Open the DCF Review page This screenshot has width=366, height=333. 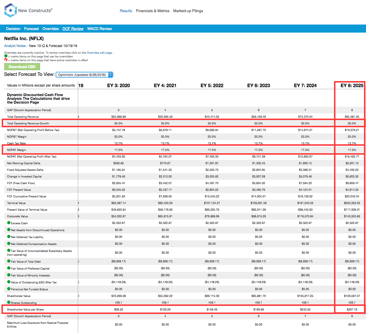(73, 29)
